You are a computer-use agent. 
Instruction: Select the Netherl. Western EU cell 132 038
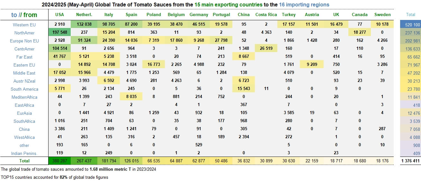(84, 24)
